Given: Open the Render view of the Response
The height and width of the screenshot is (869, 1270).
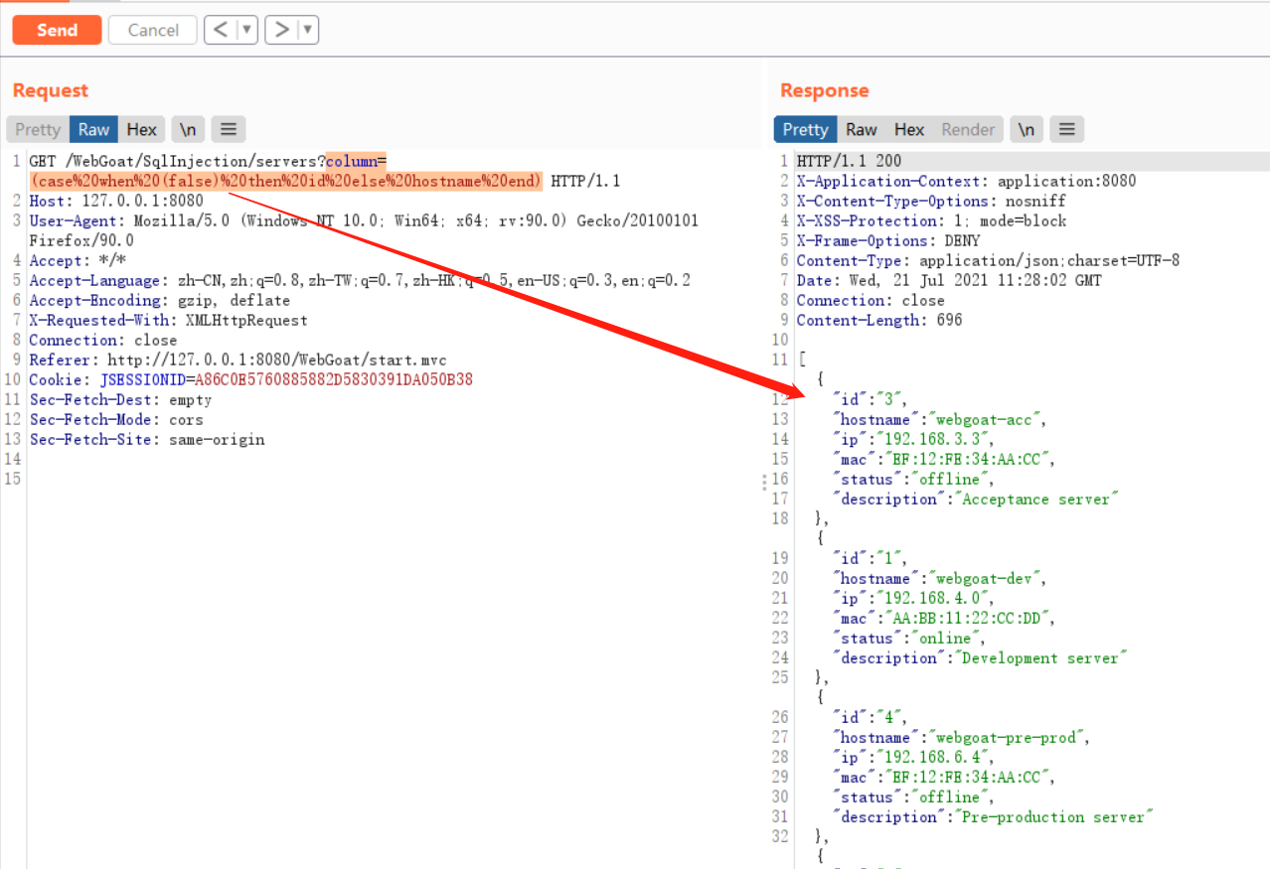Looking at the screenshot, I should coord(967,129).
